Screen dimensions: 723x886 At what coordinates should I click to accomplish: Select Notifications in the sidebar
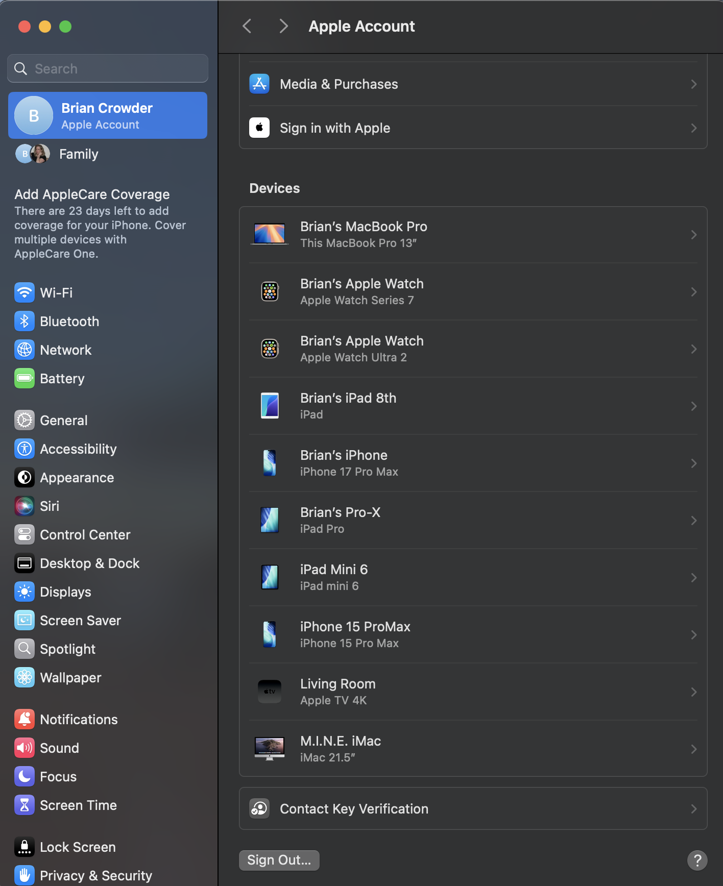point(108,720)
